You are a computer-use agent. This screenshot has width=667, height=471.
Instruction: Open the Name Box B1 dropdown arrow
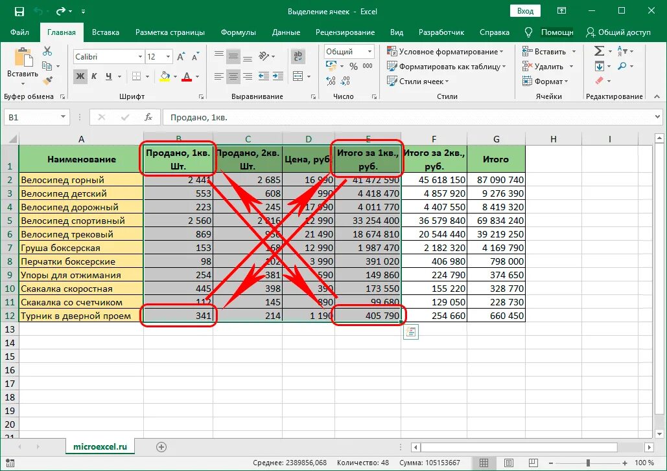(x=63, y=117)
